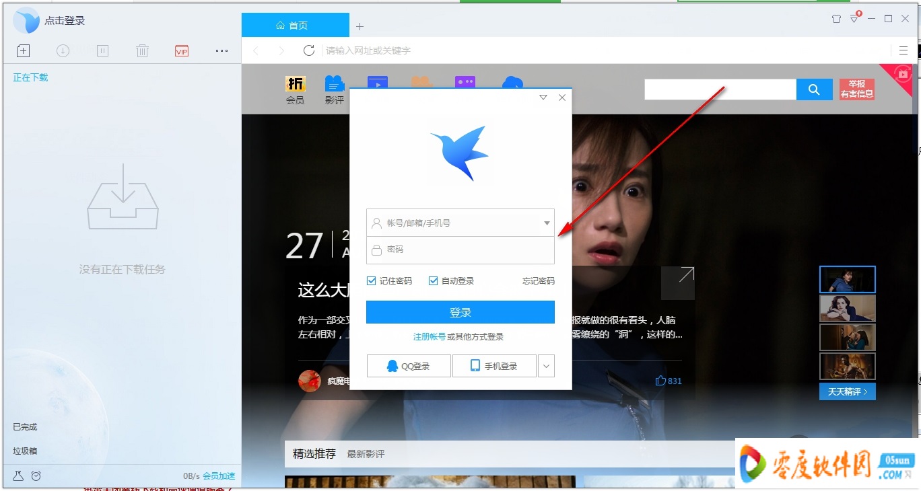921x491 pixels.
Task: Delete task with the trash can icon
Action: click(142, 50)
